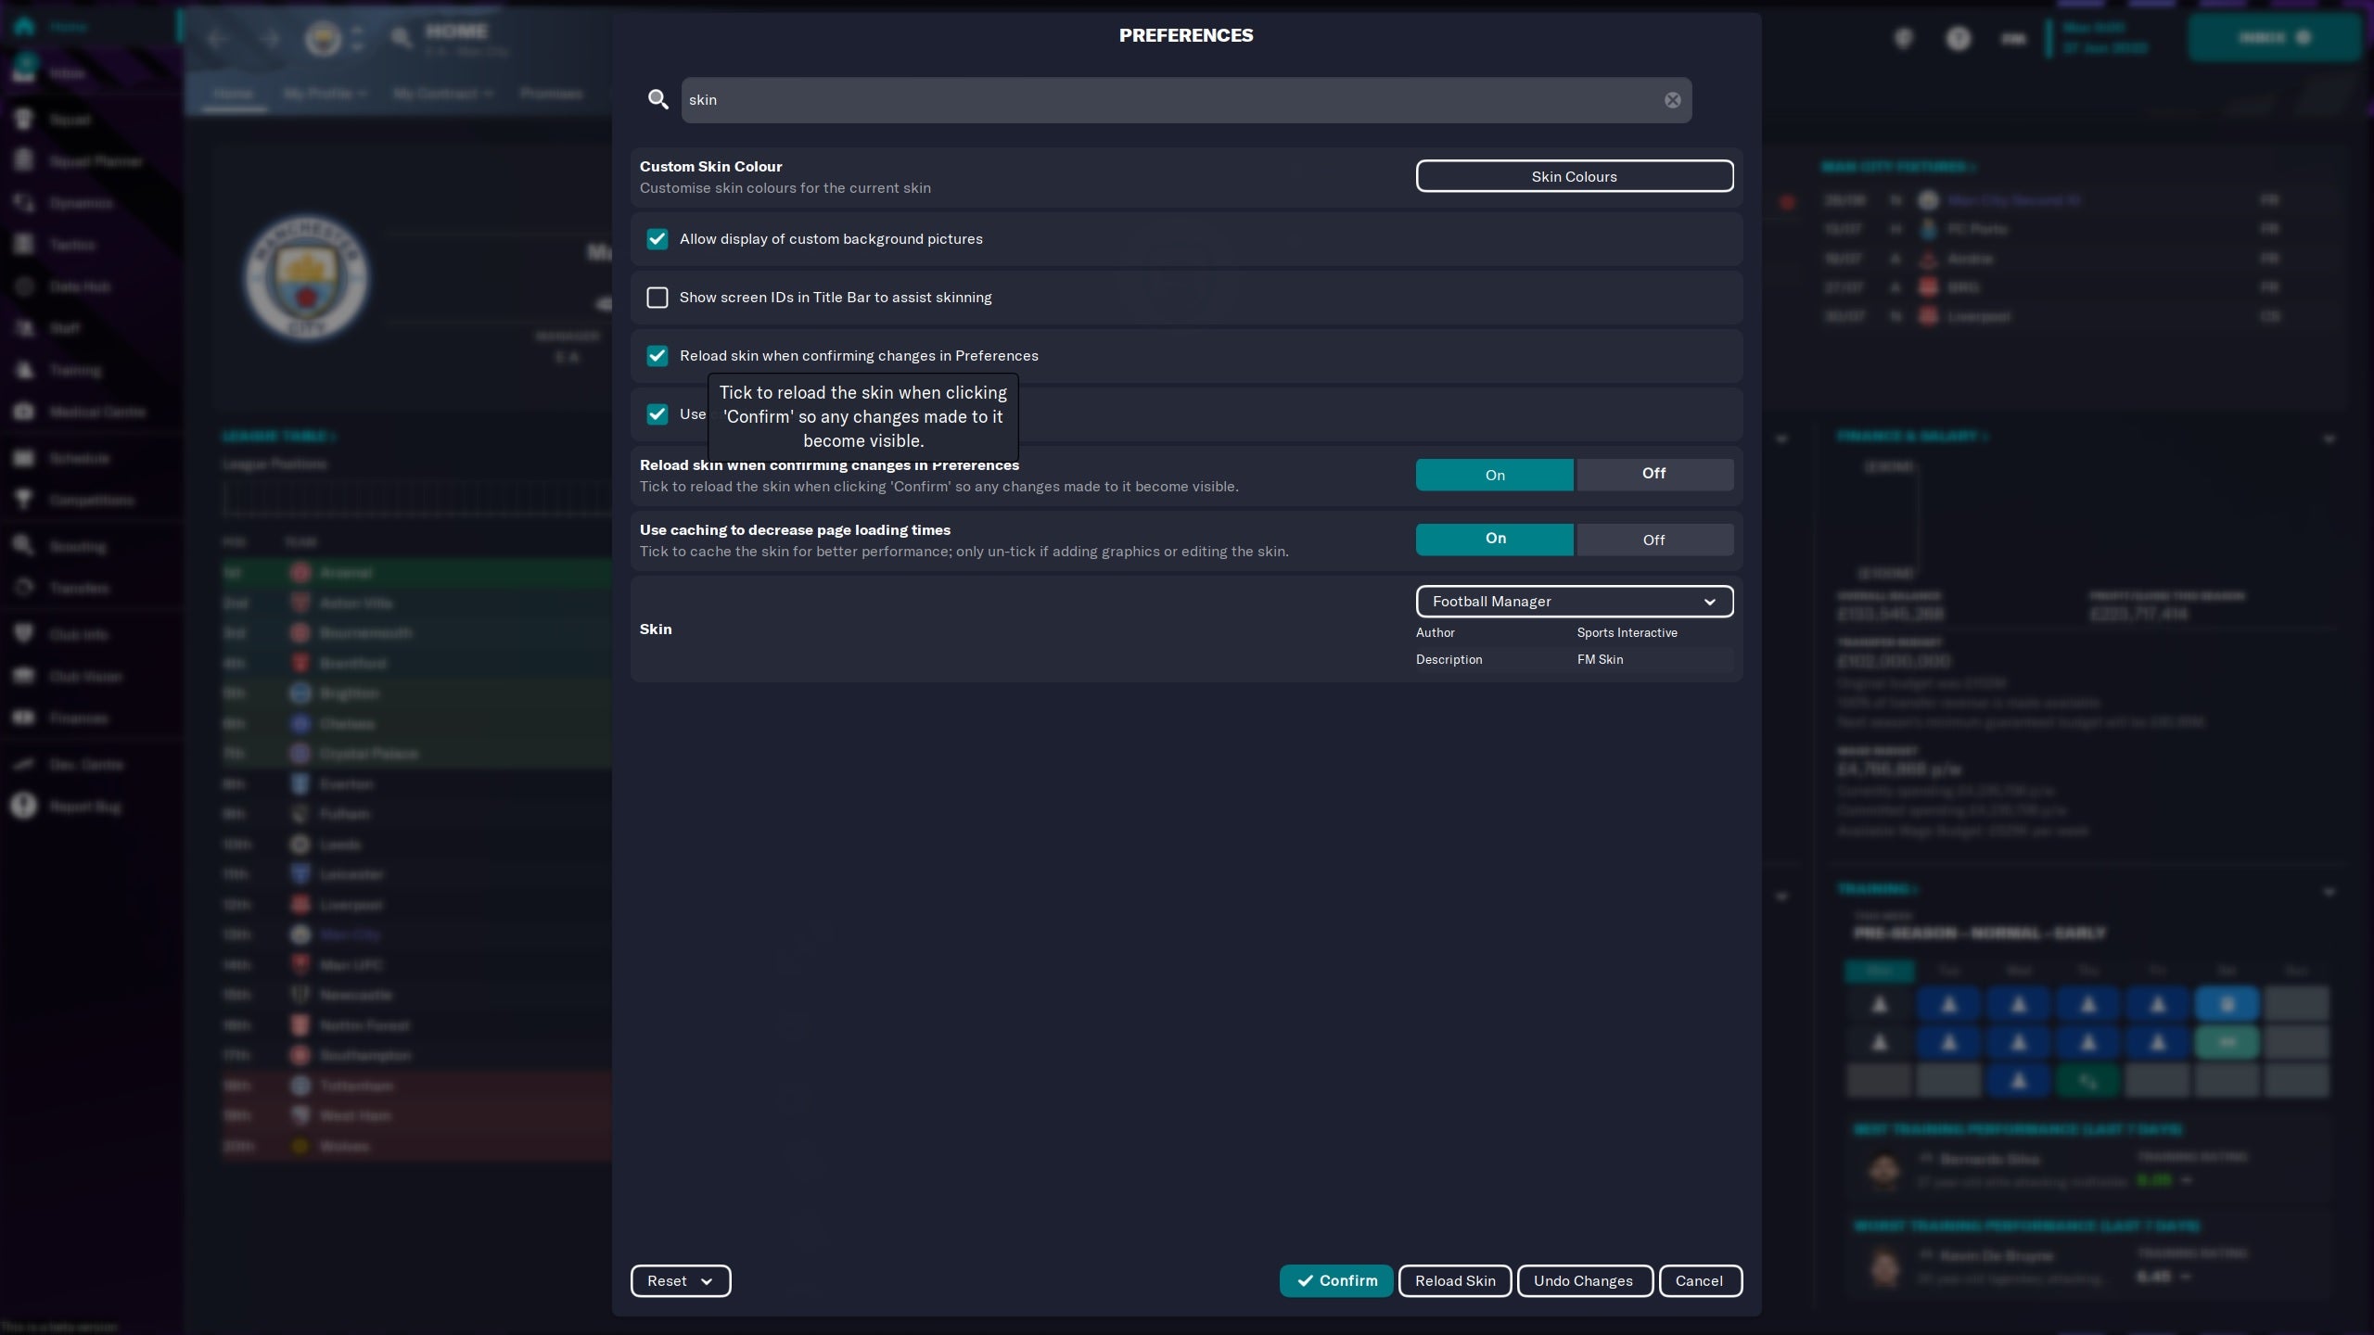The width and height of the screenshot is (2374, 1335).
Task: Enable 'Show screen IDs in Title Bar' checkbox
Action: tap(657, 298)
